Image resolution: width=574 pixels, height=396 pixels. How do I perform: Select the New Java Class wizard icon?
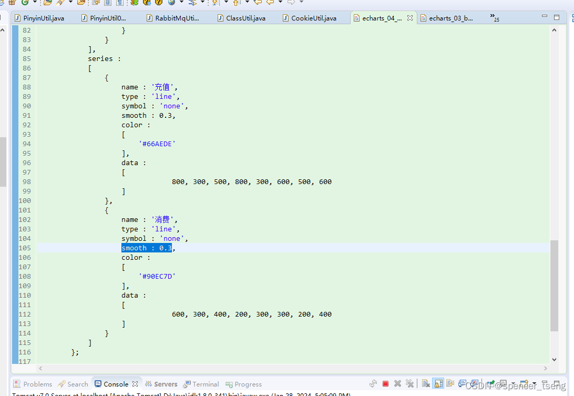pos(24,4)
